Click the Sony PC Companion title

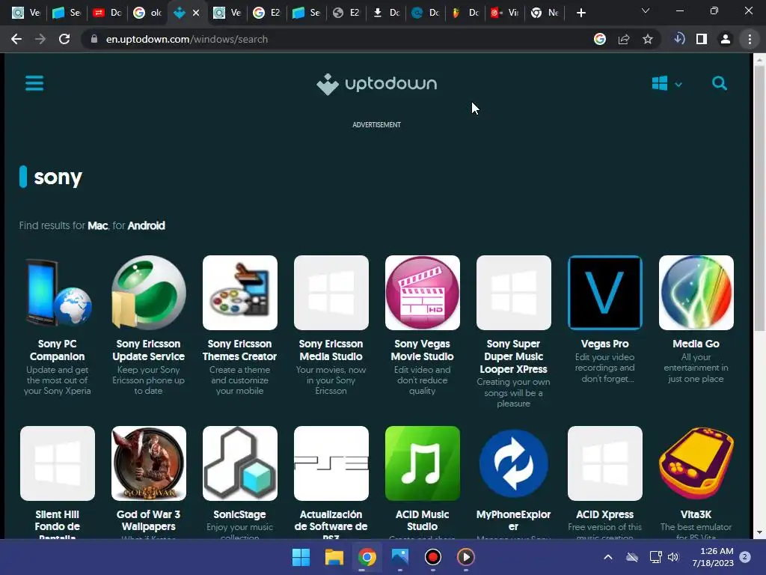pos(57,350)
